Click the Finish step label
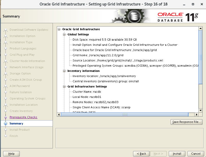Screen dimensions: 206x157 click(x=14, y=136)
